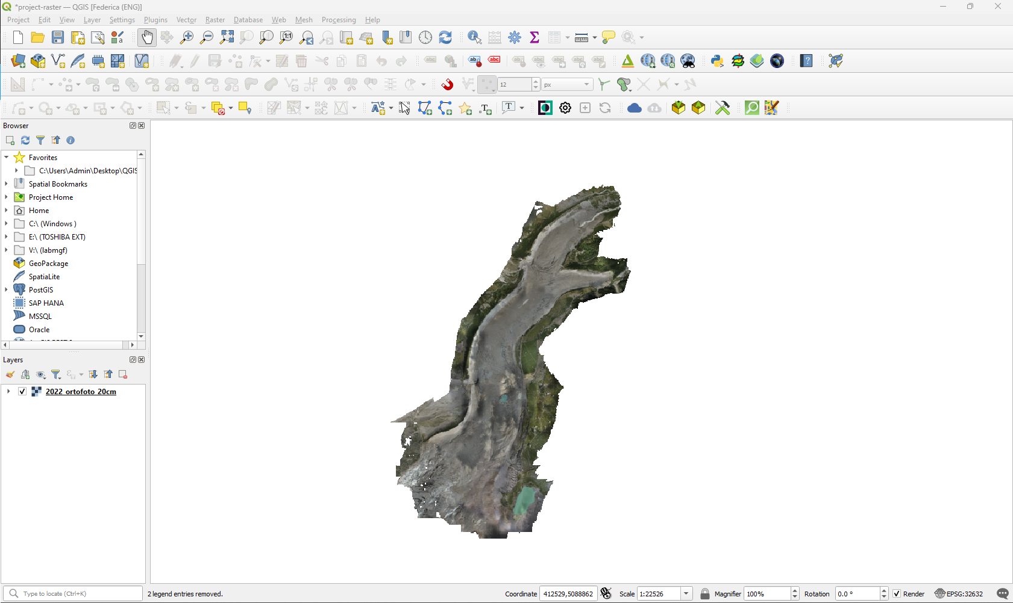Screen dimensions: 1013x603
Task: Close the Browser panel
Action: (x=142, y=126)
